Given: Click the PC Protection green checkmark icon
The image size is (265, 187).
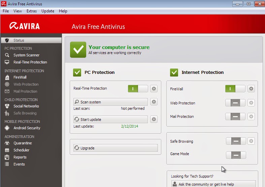Looking at the screenshot, I should pos(77,73).
